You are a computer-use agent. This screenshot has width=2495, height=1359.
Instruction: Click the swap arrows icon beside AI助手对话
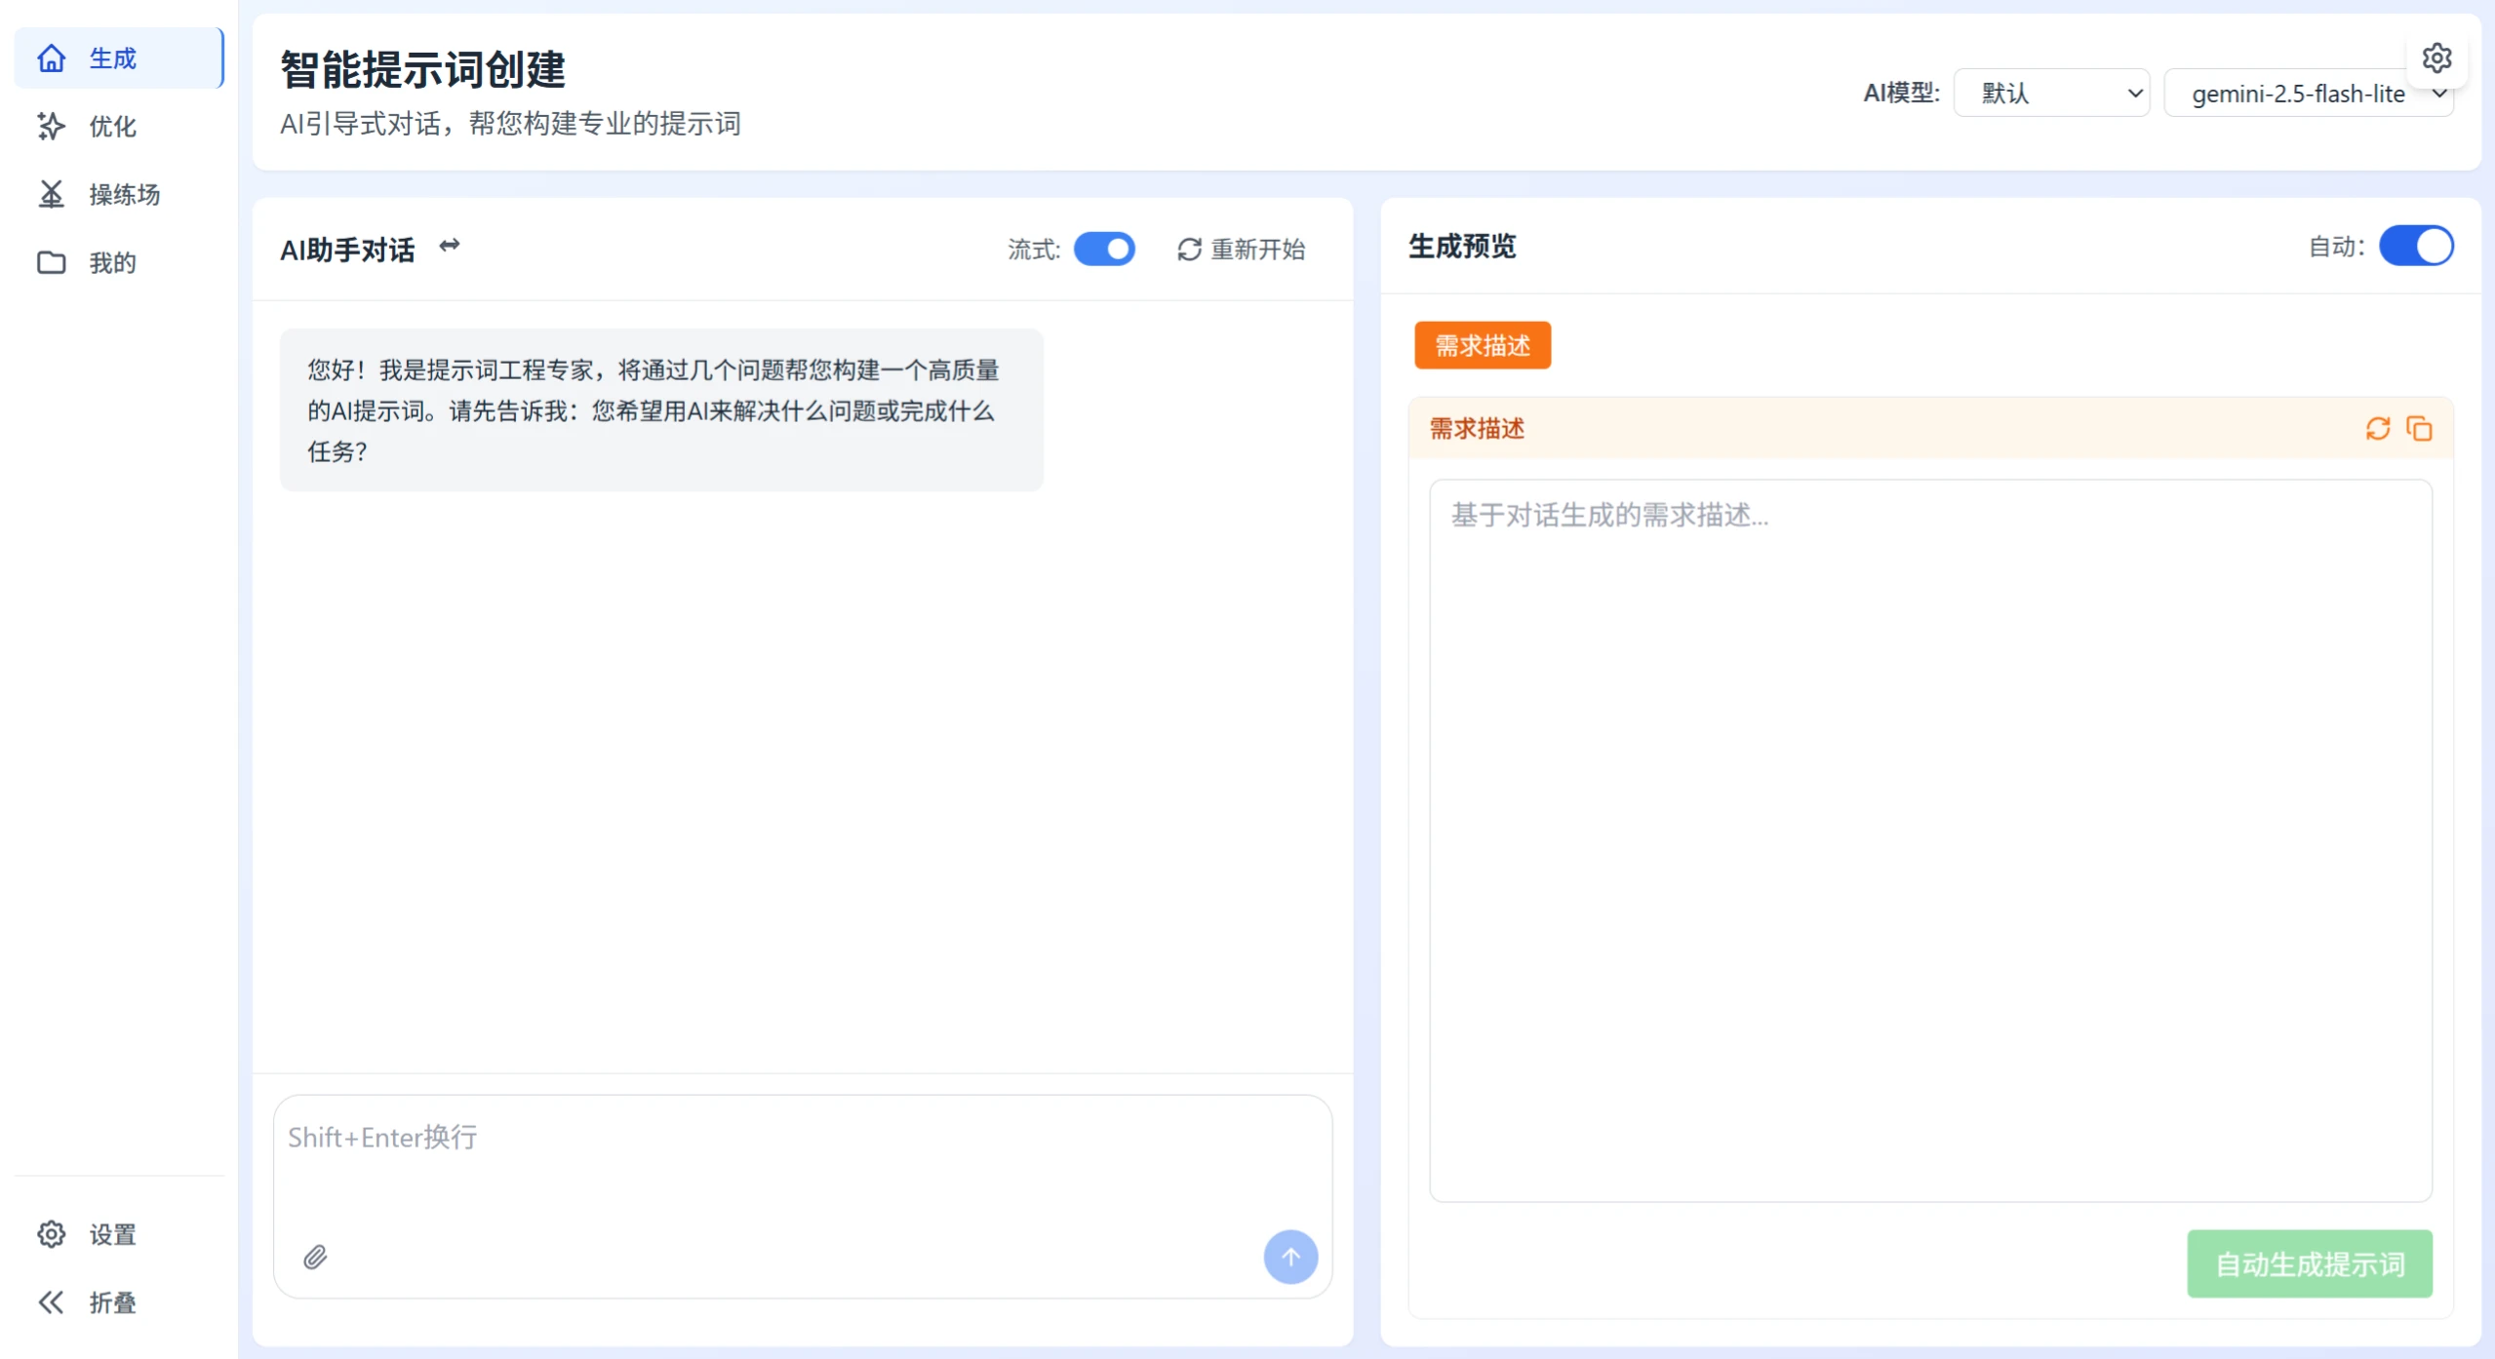point(450,246)
